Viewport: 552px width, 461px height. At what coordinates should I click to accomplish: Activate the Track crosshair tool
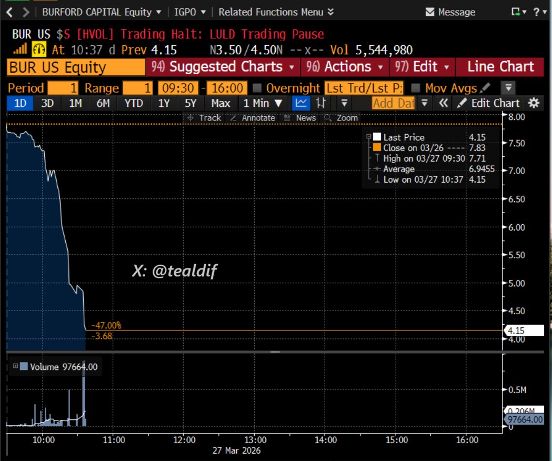(204, 118)
